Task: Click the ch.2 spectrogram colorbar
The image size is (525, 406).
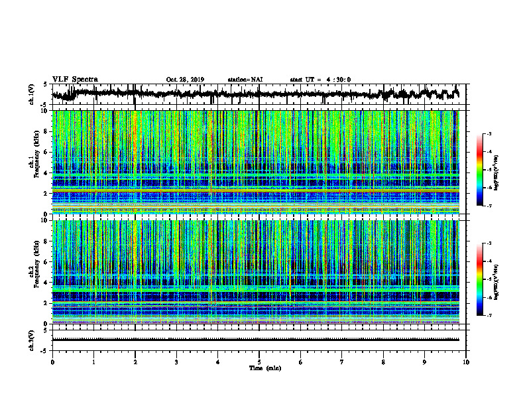Action: coord(479,279)
